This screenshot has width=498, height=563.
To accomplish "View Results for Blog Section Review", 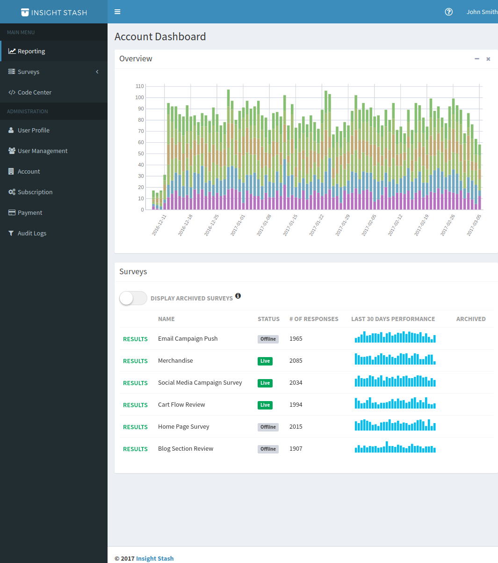I will click(135, 449).
